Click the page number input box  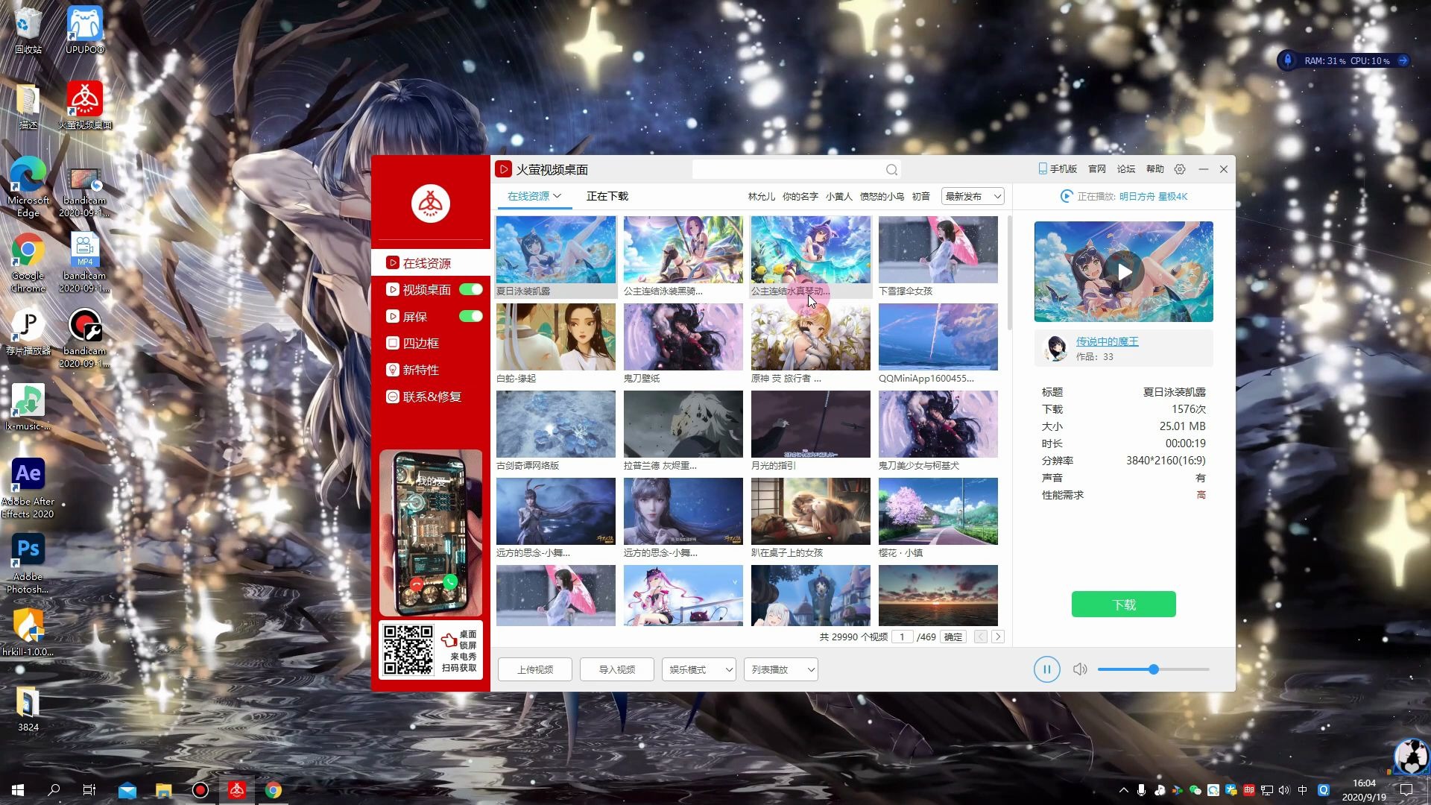902,637
